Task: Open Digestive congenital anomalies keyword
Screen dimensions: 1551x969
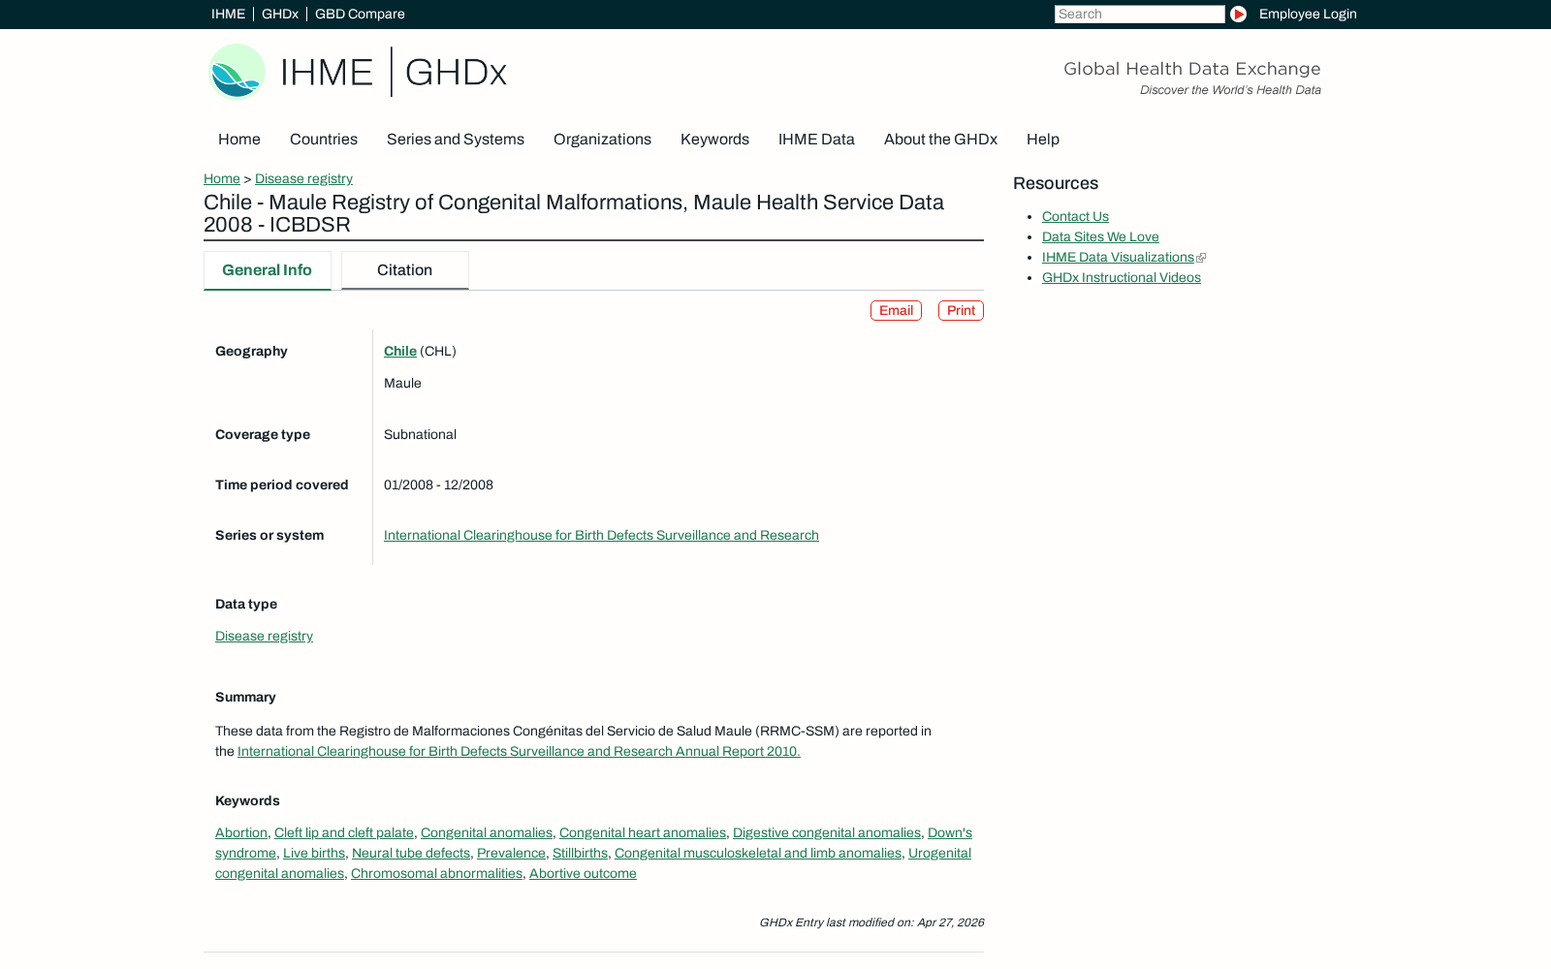Action: click(827, 832)
